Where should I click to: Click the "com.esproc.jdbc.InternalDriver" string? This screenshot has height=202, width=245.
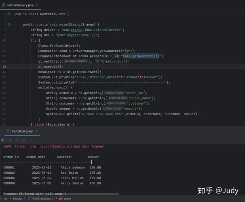coord(92,30)
